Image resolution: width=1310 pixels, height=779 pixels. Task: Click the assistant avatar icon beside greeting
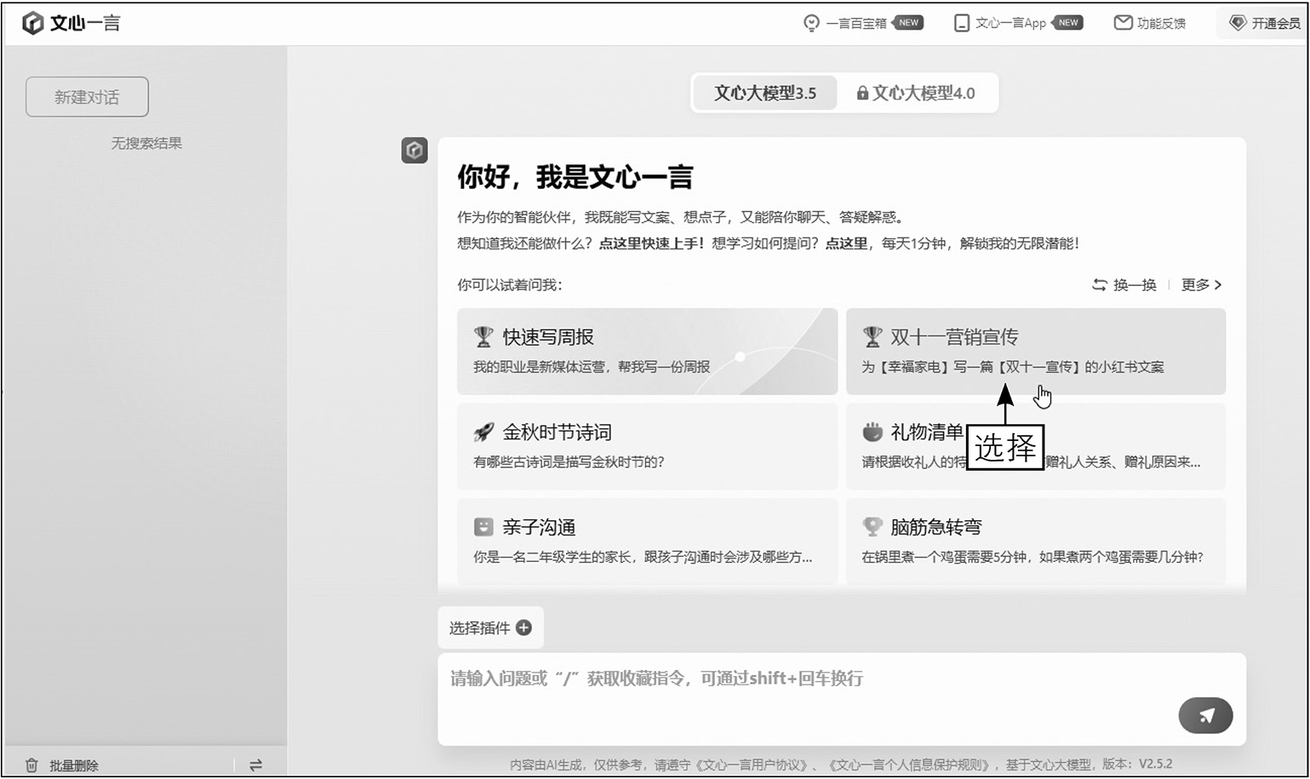415,151
